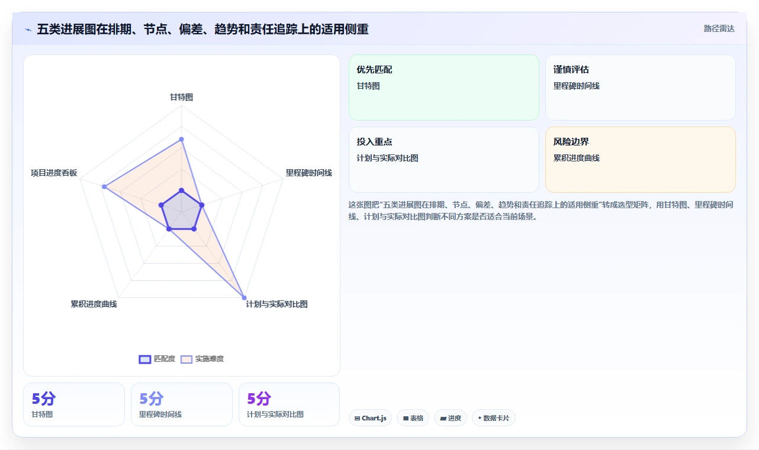Select the Chart.js tag chip

pos(370,418)
